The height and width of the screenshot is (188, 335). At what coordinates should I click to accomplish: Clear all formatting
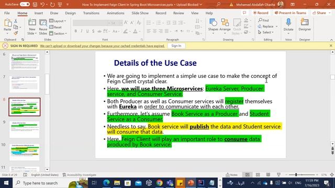point(139,22)
